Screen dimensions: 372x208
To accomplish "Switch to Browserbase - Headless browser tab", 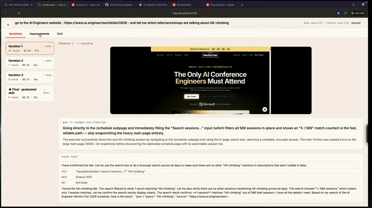I will pyautogui.click(x=220, y=5).
